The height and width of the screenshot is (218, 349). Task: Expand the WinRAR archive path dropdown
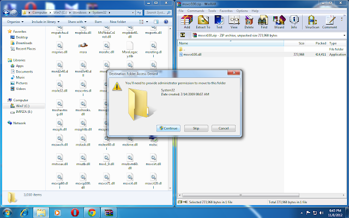point(344,35)
